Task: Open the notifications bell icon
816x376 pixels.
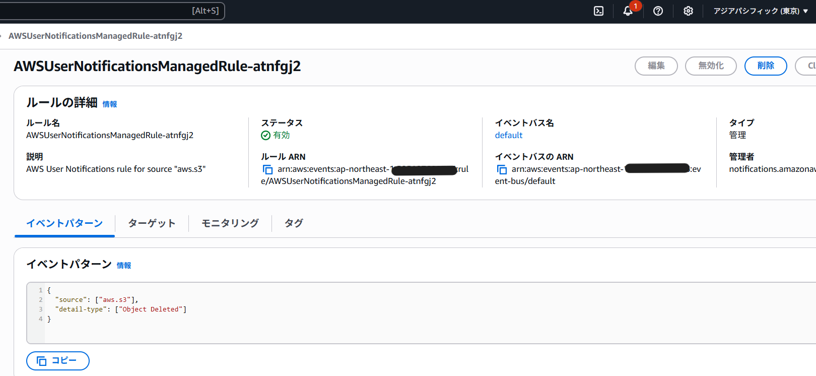Action: pyautogui.click(x=628, y=11)
